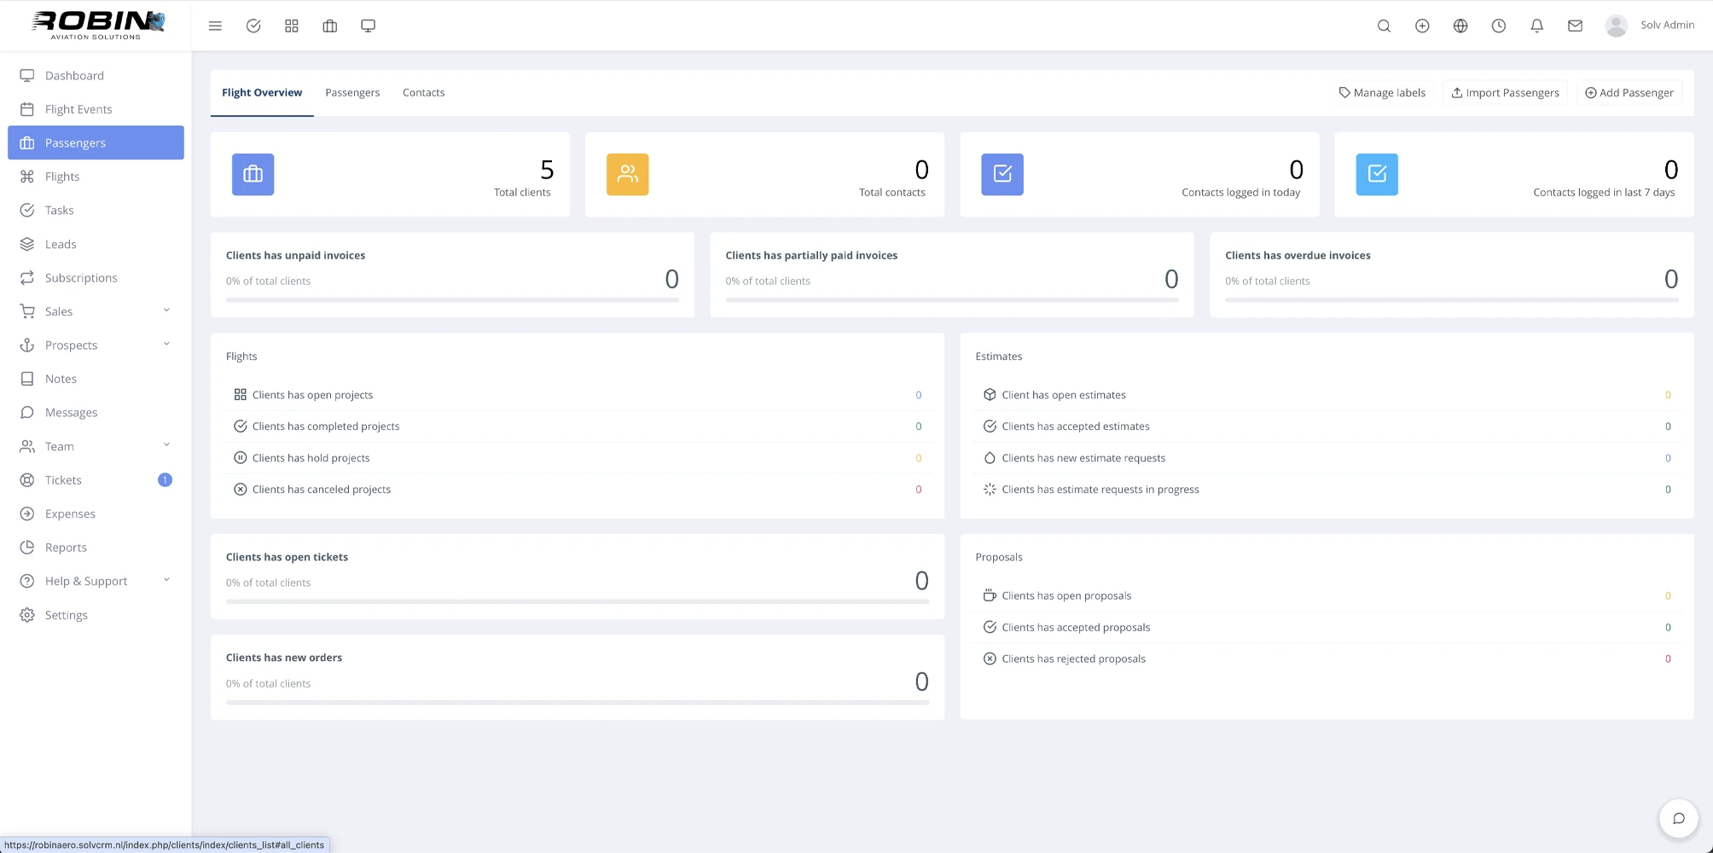Click the Add Passenger button
Screen dimensions: 1713x853
coord(1629,92)
